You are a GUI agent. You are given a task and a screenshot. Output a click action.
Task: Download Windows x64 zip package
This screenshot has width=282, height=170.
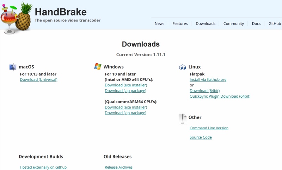coord(125,91)
